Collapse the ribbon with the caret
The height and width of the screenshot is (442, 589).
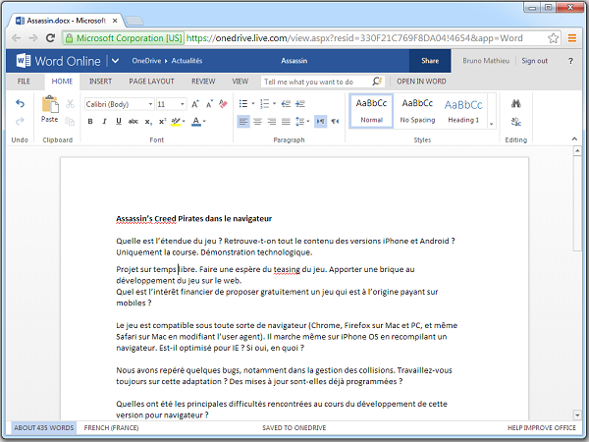[574, 139]
